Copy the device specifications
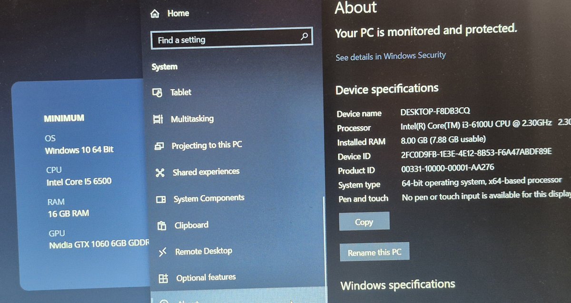This screenshot has height=303, width=571. click(x=364, y=222)
